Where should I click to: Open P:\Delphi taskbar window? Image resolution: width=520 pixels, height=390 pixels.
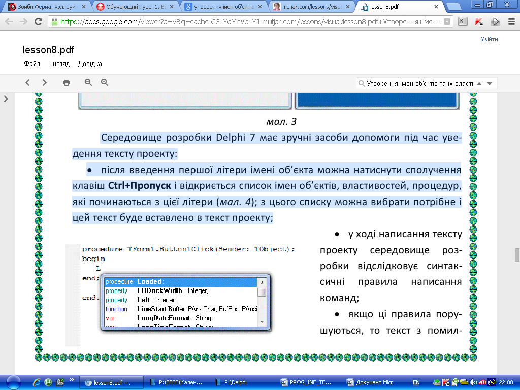pos(242,383)
